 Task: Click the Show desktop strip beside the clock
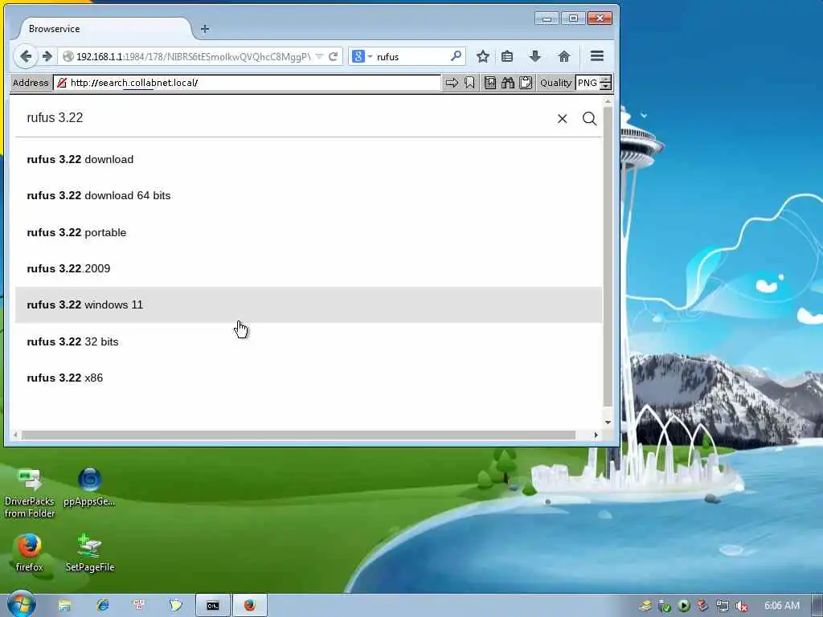[x=817, y=606]
